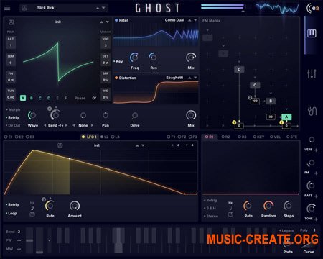Click the Random knob

(268, 206)
